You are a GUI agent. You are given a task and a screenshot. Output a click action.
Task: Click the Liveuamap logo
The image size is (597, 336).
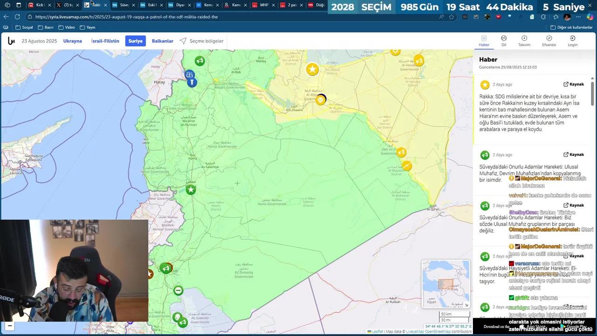coord(11,41)
